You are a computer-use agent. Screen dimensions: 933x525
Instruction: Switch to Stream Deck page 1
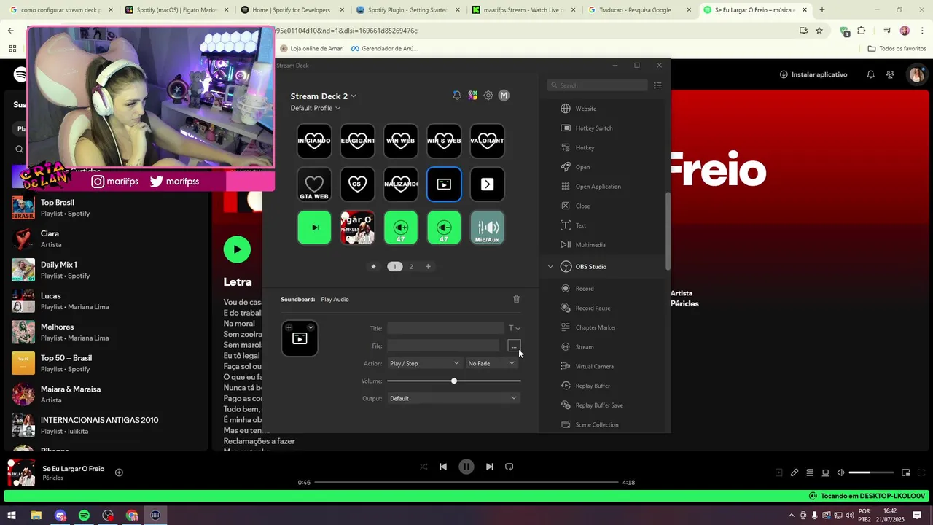(394, 267)
